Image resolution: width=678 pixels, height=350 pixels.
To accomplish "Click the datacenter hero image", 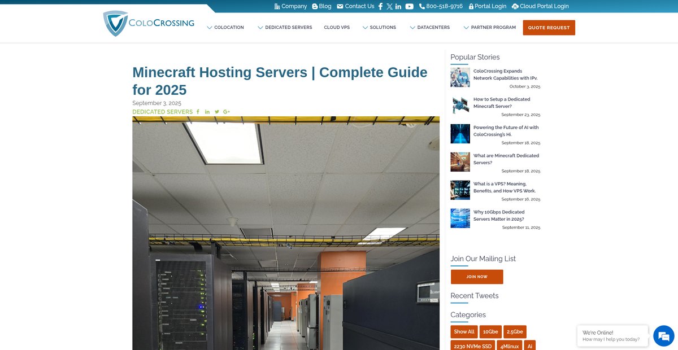I will pos(286,233).
